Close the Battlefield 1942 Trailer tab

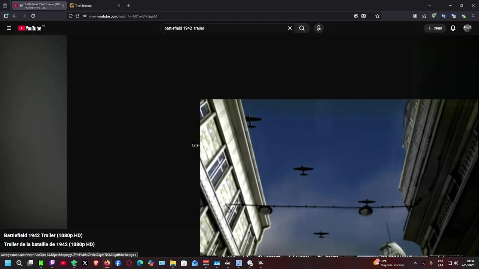pyautogui.click(x=63, y=6)
